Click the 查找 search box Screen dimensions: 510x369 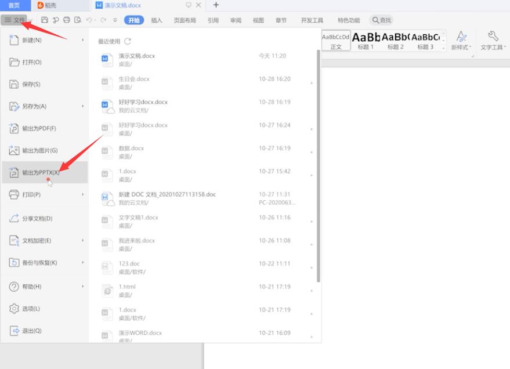coord(381,20)
